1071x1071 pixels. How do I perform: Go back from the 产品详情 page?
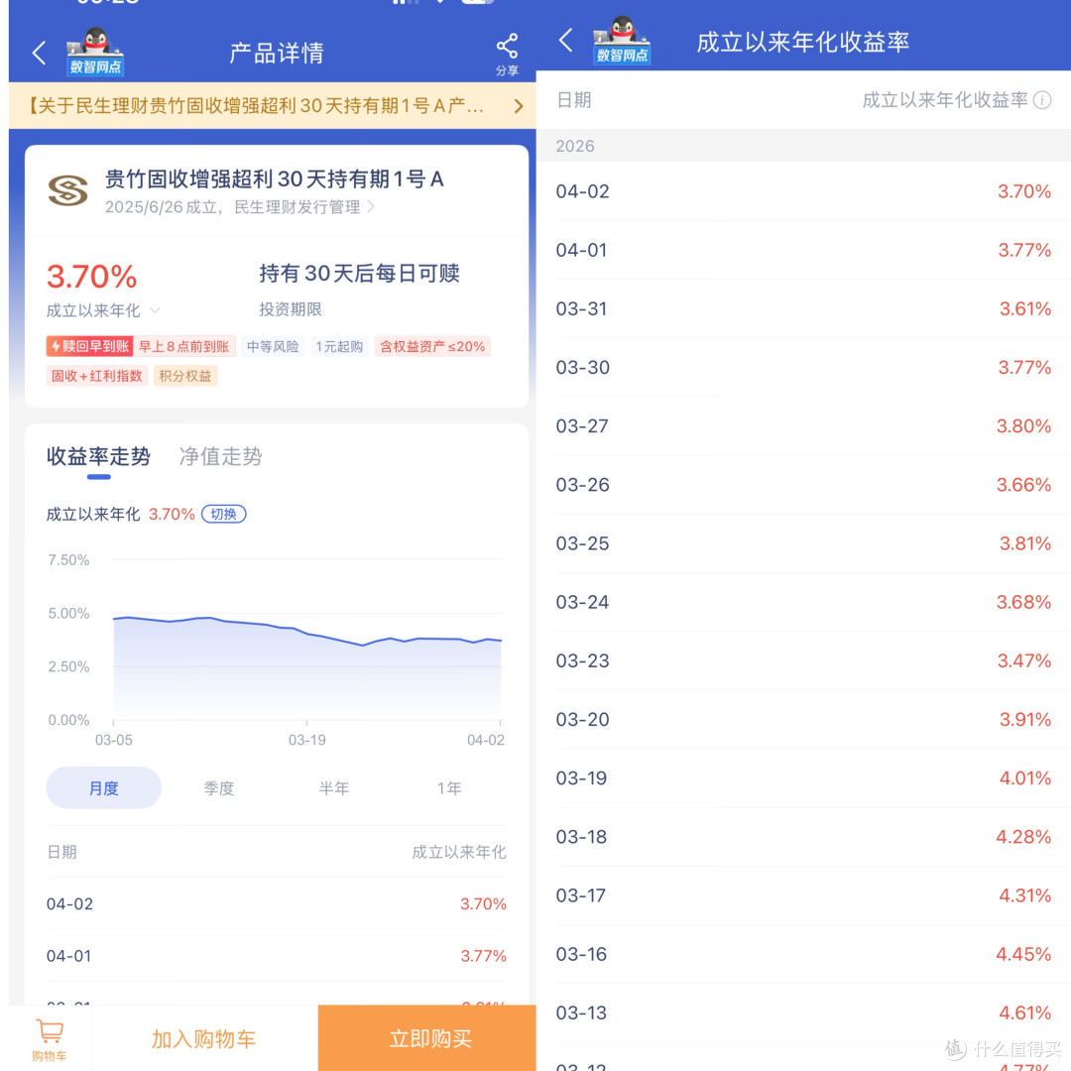(x=39, y=53)
